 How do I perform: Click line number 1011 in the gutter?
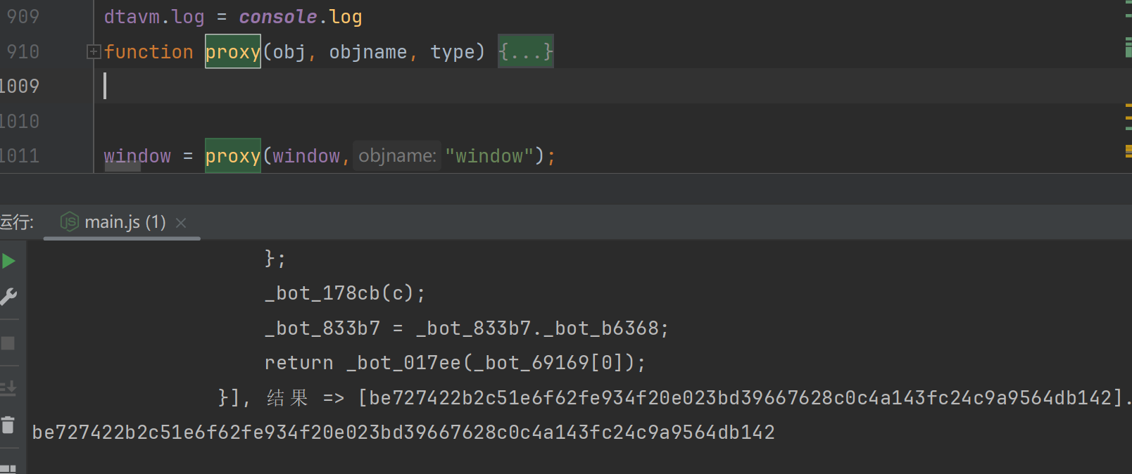tap(20, 156)
